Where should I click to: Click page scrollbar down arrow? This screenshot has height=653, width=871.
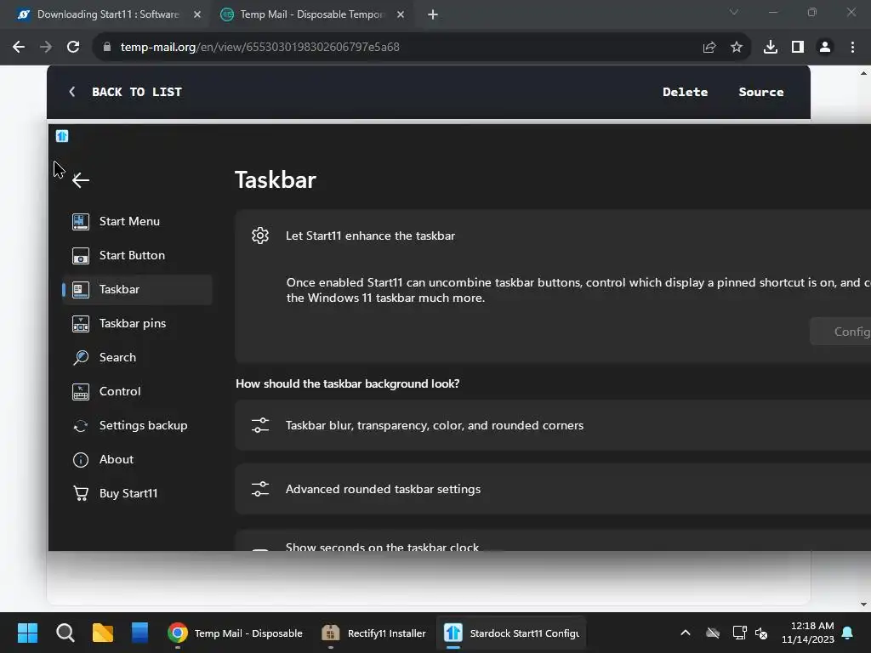pos(863,605)
